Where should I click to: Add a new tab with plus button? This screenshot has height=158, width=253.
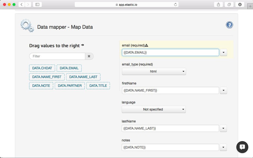[x=250, y=6]
